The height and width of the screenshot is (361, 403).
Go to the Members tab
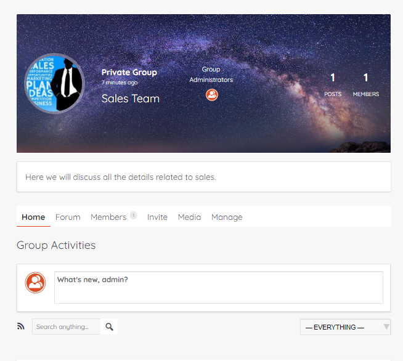coord(108,217)
